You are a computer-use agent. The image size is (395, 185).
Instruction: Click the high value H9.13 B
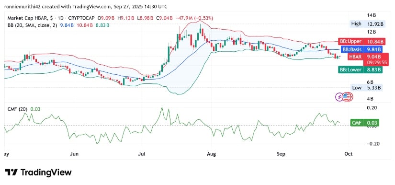tap(125, 18)
